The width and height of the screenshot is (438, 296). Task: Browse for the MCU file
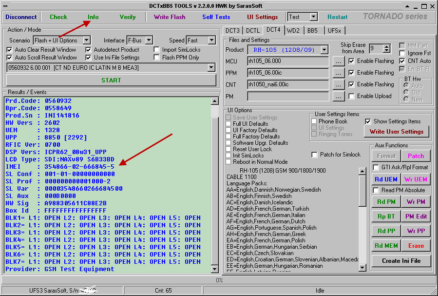point(339,62)
